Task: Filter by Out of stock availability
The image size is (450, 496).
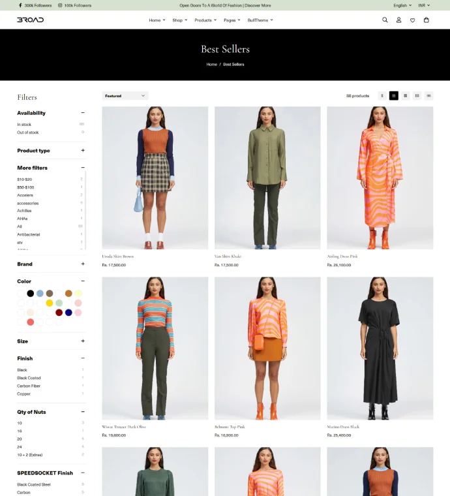Action: [28, 132]
